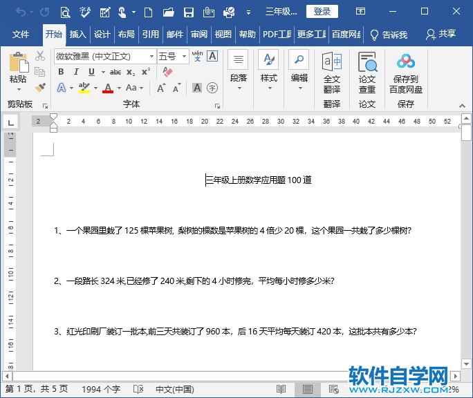Switch to the Review 审阅 tab
Screen dimensions: 473x398
[x=198, y=35]
